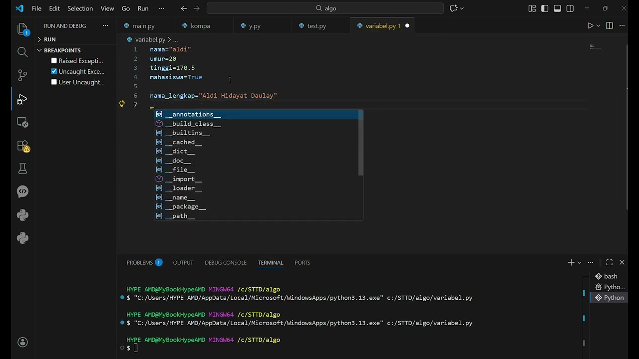Viewport: 639px width, 359px height.
Task: Switch to the DEBUG CONSOLE panel tab
Action: pos(226,262)
